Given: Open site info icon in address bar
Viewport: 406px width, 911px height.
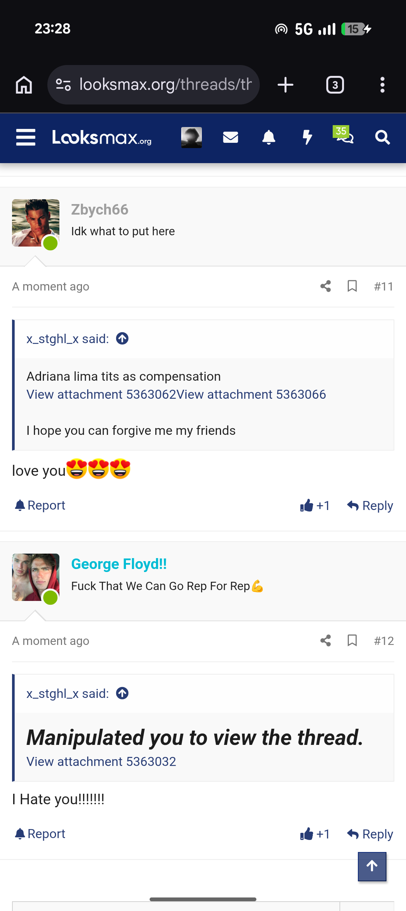Looking at the screenshot, I should (x=63, y=85).
